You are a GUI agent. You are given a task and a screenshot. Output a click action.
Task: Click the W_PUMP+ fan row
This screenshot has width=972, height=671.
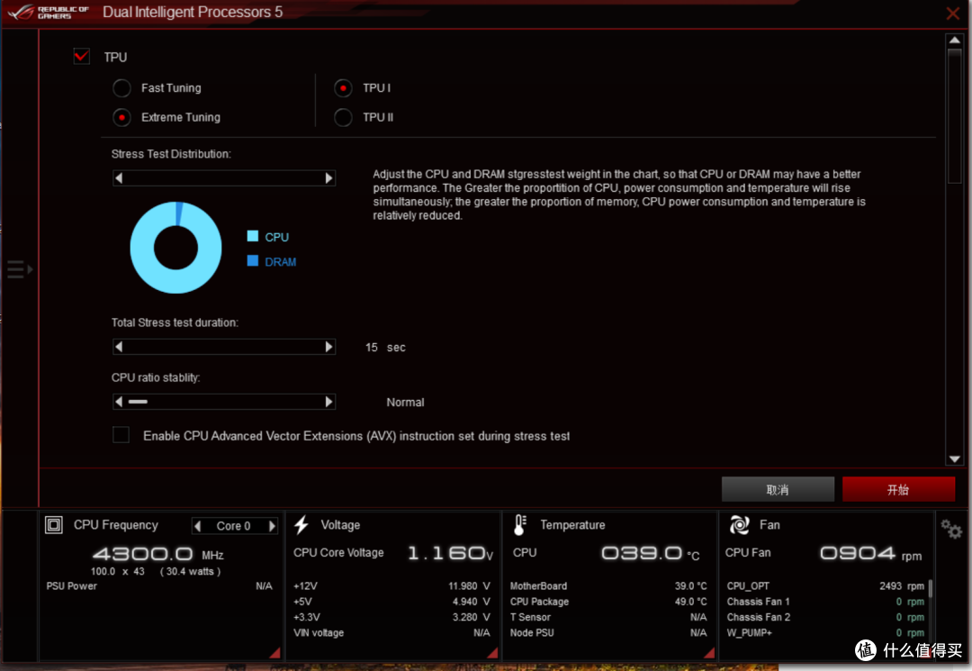coord(825,632)
